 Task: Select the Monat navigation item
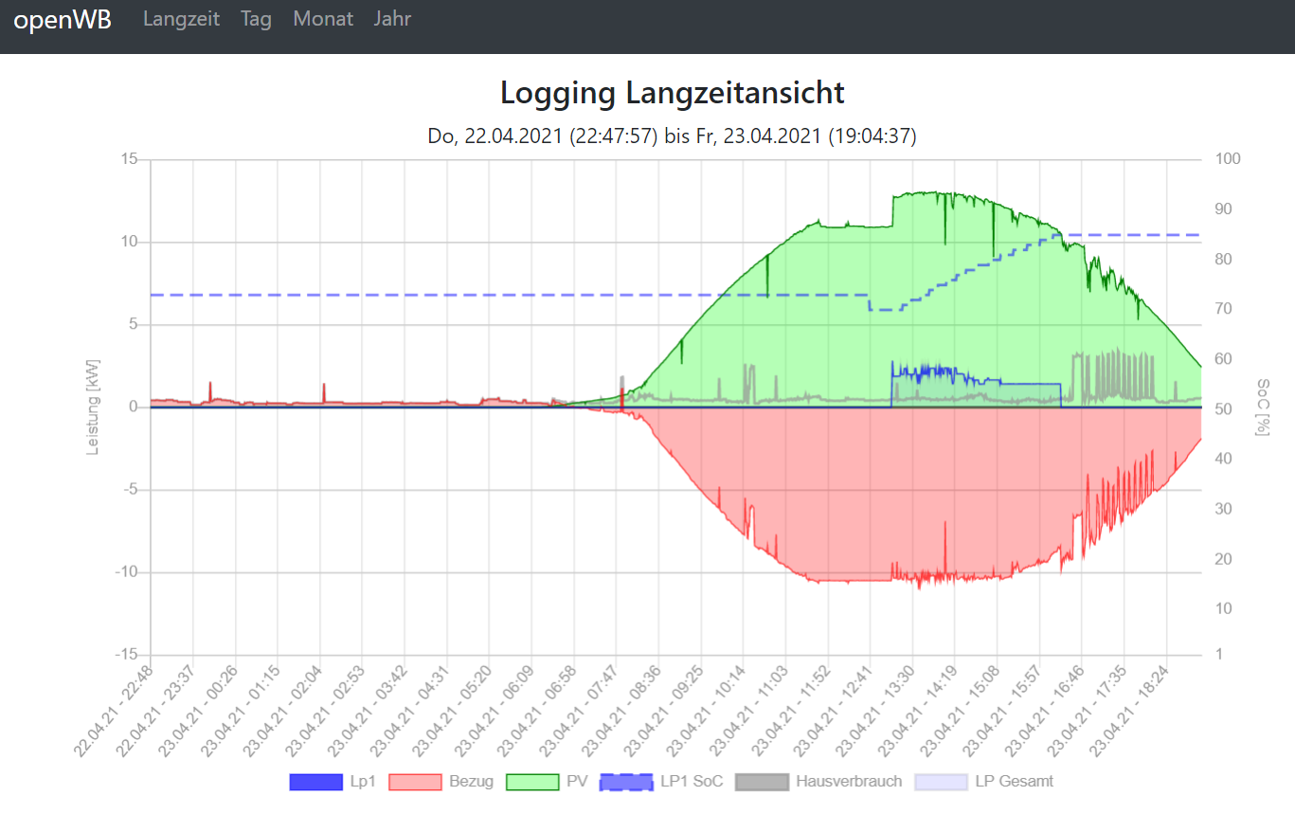click(323, 19)
